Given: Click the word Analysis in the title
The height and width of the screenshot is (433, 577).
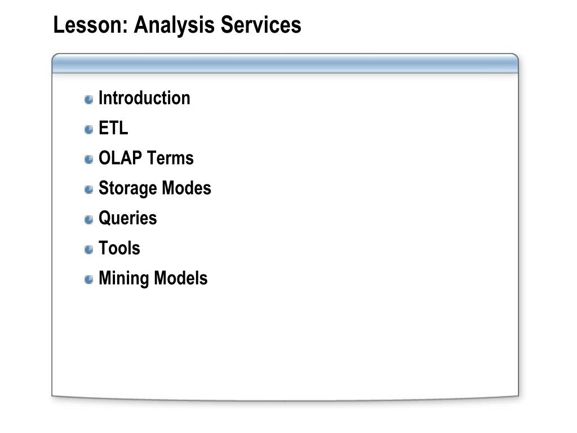Looking at the screenshot, I should coord(174,25).
